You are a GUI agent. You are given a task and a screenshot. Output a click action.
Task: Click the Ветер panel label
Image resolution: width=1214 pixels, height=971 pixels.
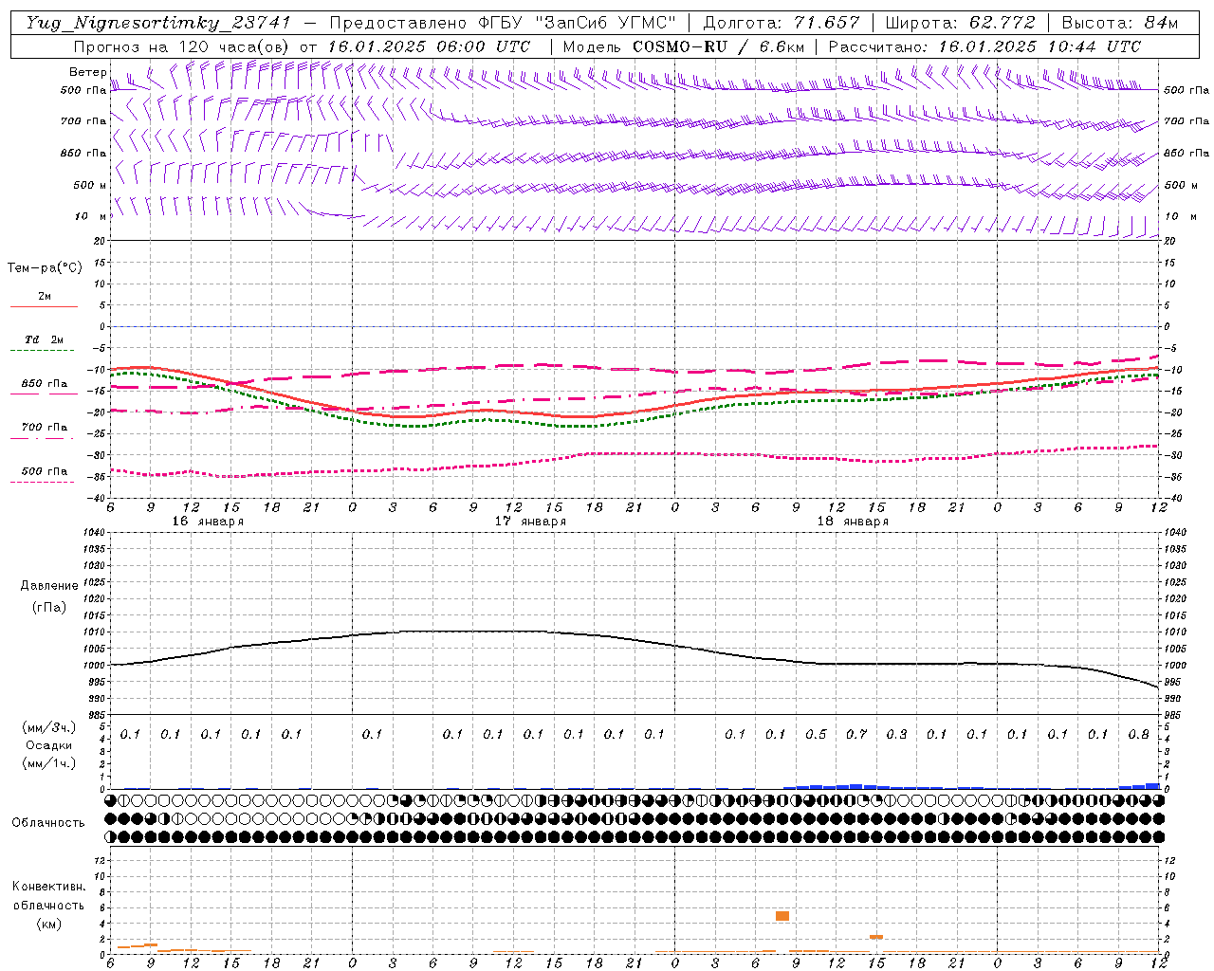click(87, 72)
